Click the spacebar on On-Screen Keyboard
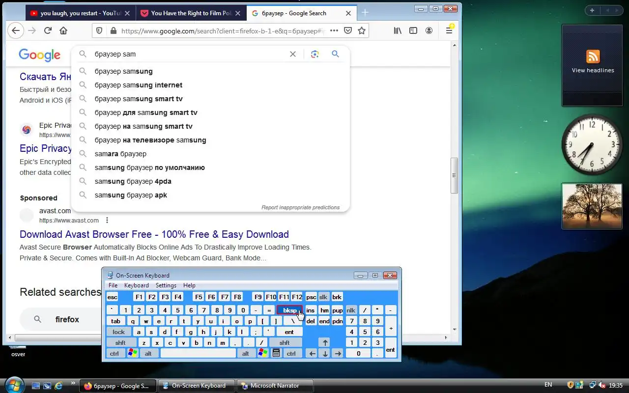This screenshot has width=629, height=393. [198, 354]
